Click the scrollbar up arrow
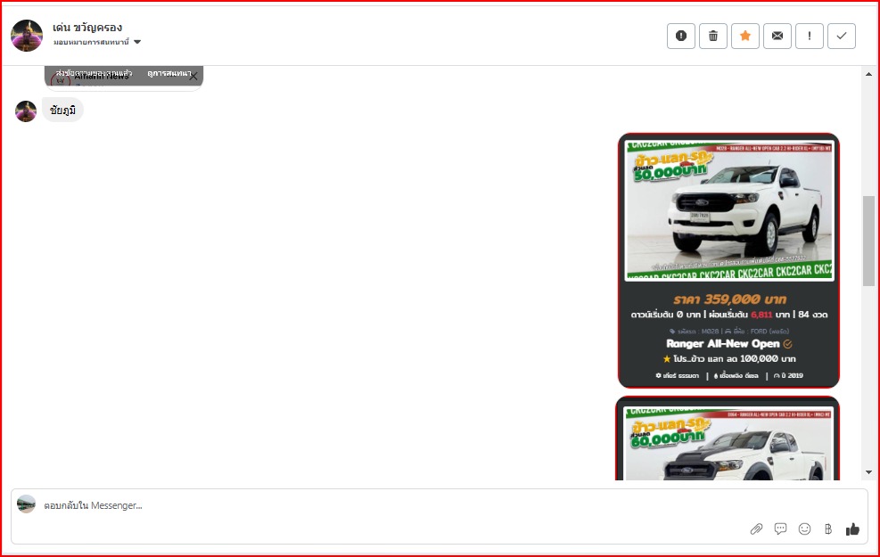 868,74
